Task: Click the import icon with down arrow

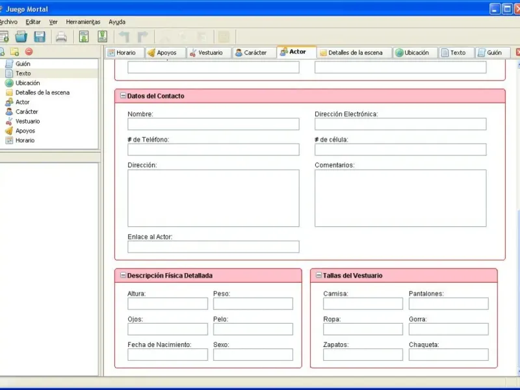Action: [x=84, y=36]
